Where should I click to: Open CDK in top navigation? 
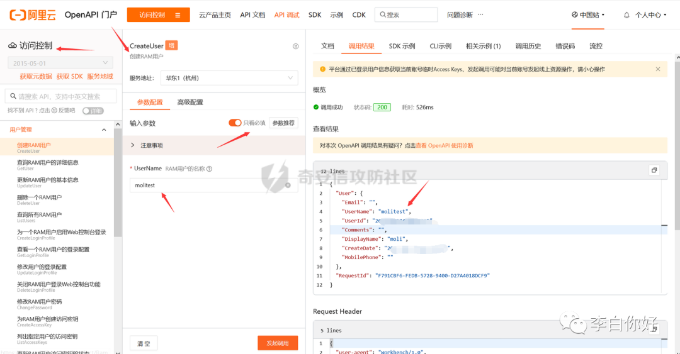[x=359, y=14]
